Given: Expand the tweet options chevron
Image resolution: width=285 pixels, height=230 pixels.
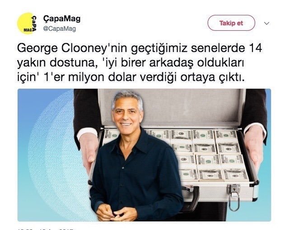Looking at the screenshot, I should coord(266,23).
